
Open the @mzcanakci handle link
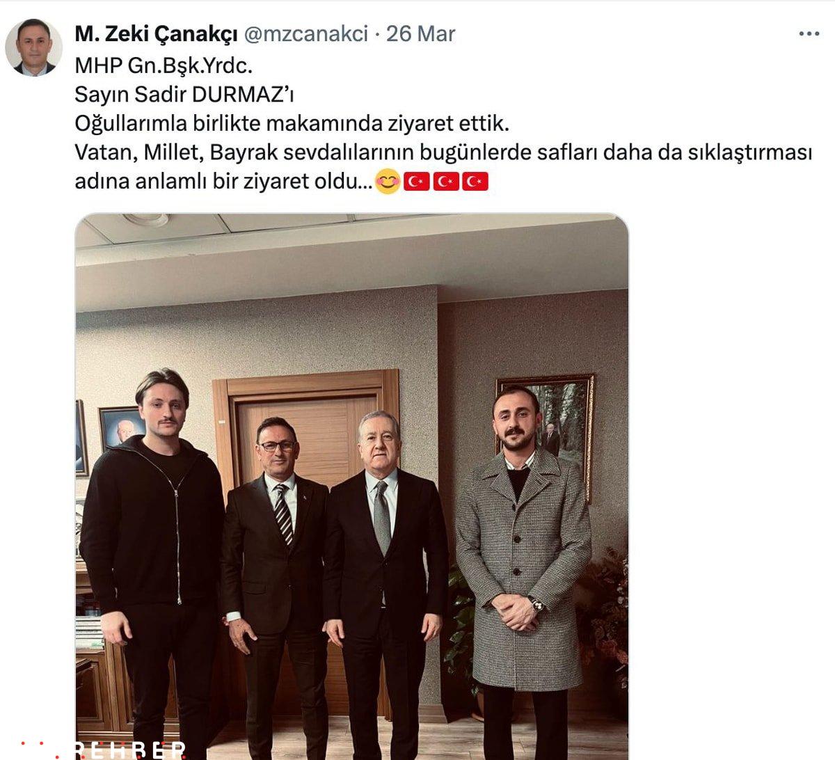(305, 33)
